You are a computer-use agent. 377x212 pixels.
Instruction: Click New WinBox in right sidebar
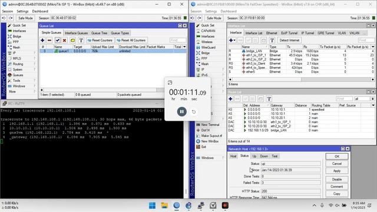[x=210, y=141]
